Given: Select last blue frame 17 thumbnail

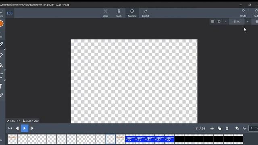Looking at the screenshot, I should pyautogui.click(x=169, y=139).
